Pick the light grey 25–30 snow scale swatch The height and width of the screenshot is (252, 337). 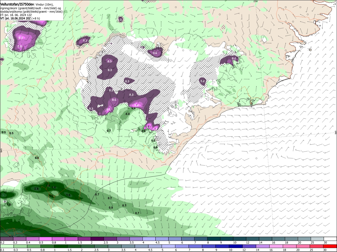[318, 239]
